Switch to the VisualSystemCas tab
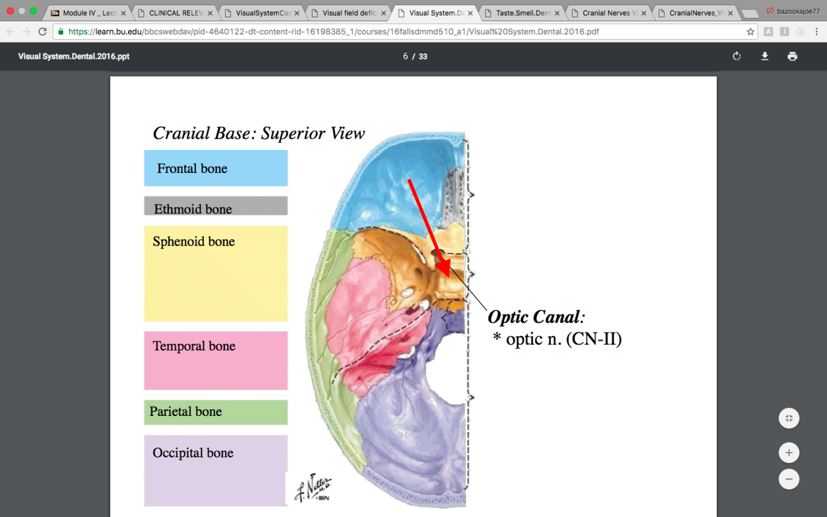Viewport: 827px width, 517px height. click(x=263, y=12)
